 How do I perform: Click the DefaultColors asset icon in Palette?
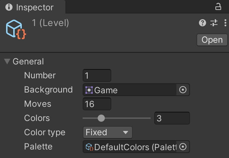(89, 147)
